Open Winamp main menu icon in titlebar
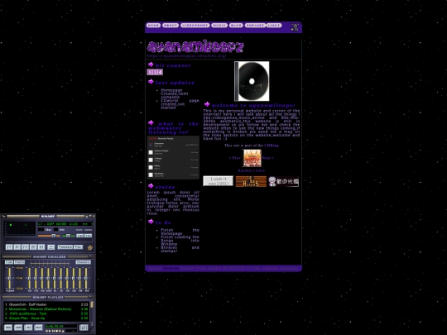447x335 pixels. (3, 216)
